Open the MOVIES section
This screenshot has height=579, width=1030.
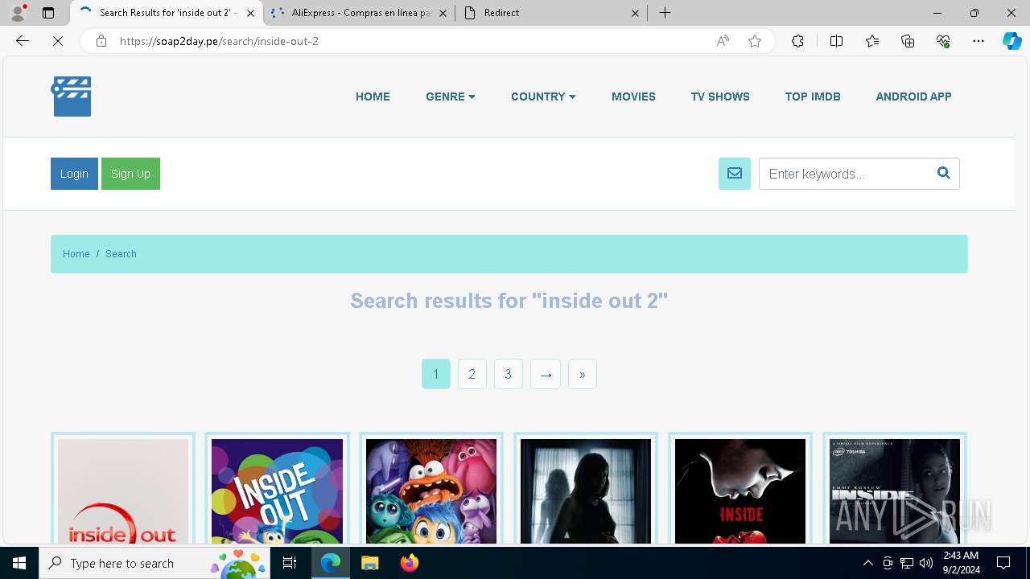coord(633,96)
